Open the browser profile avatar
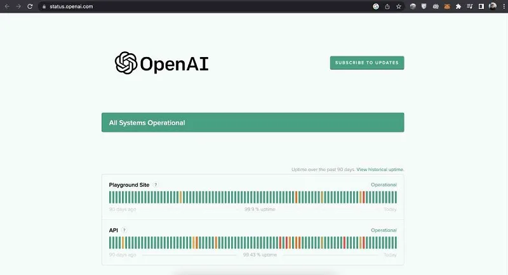The width and height of the screenshot is (508, 275). coord(493,6)
